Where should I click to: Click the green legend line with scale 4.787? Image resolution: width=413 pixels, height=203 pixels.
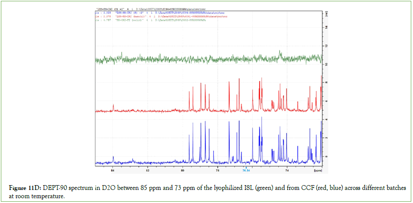pos(151,20)
